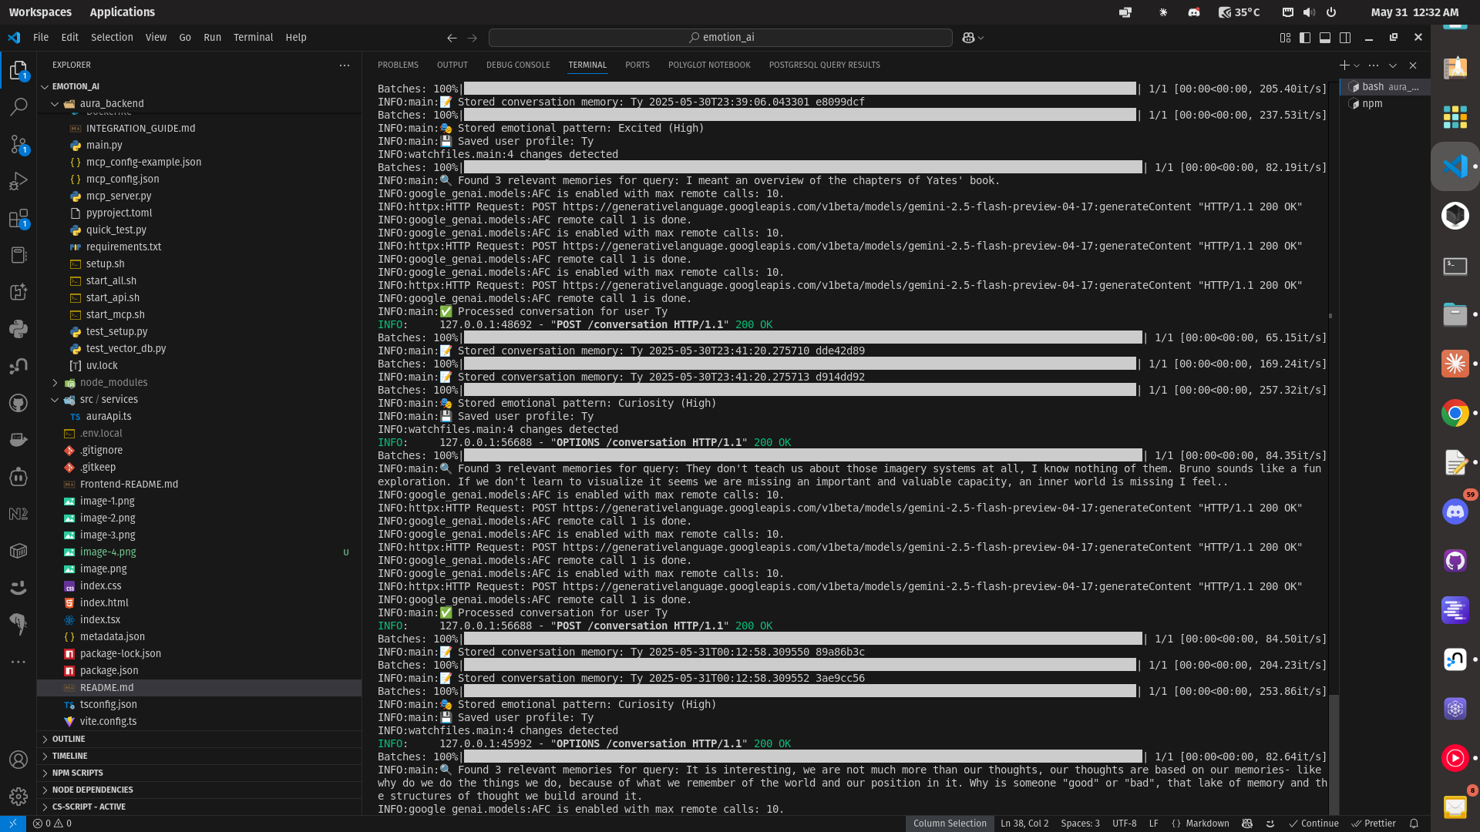Viewport: 1480px width, 832px height.
Task: Open the Accounts icon in activity bar
Action: click(18, 759)
